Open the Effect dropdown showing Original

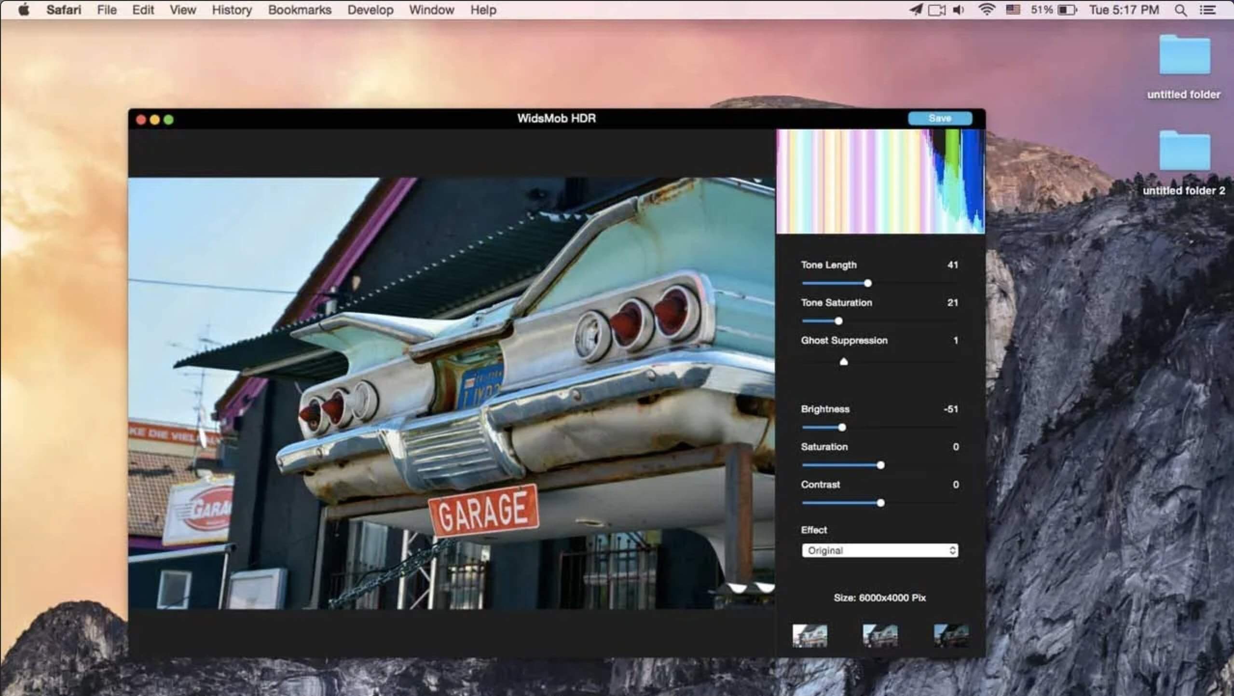pyautogui.click(x=879, y=550)
